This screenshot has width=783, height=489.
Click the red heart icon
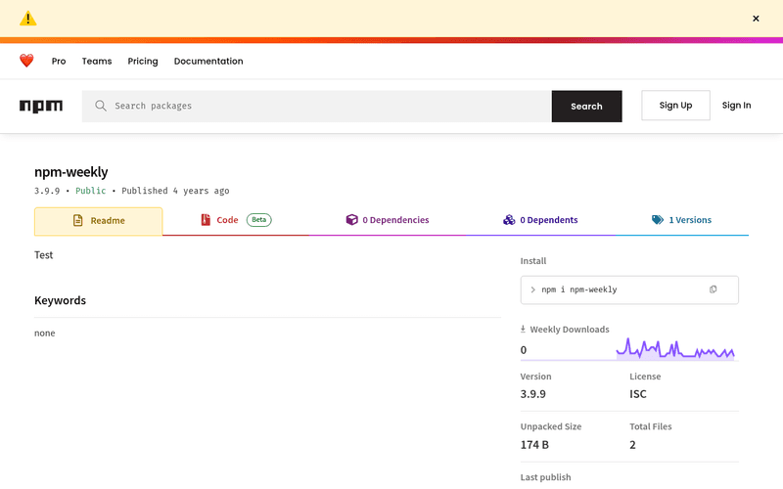tap(26, 61)
